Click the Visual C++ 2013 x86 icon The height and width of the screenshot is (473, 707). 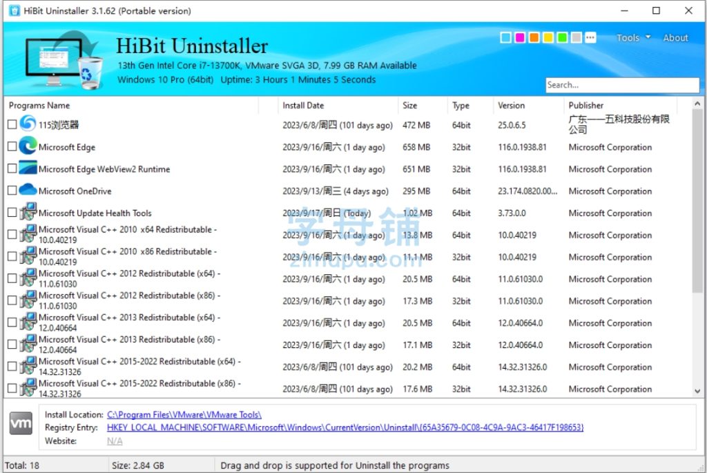pos(28,345)
